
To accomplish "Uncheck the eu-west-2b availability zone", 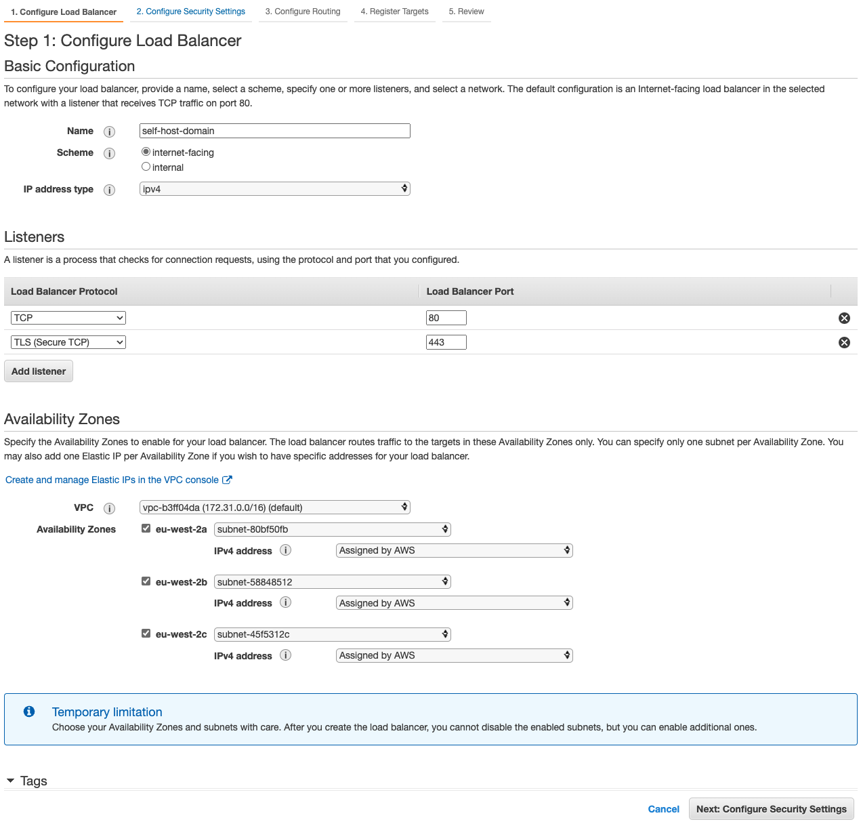I will pyautogui.click(x=146, y=581).
